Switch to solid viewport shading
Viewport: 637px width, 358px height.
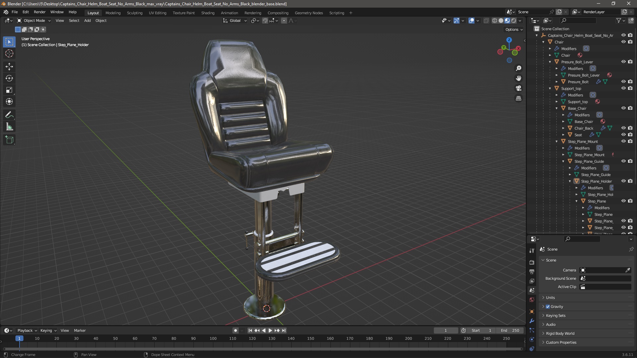pos(501,21)
